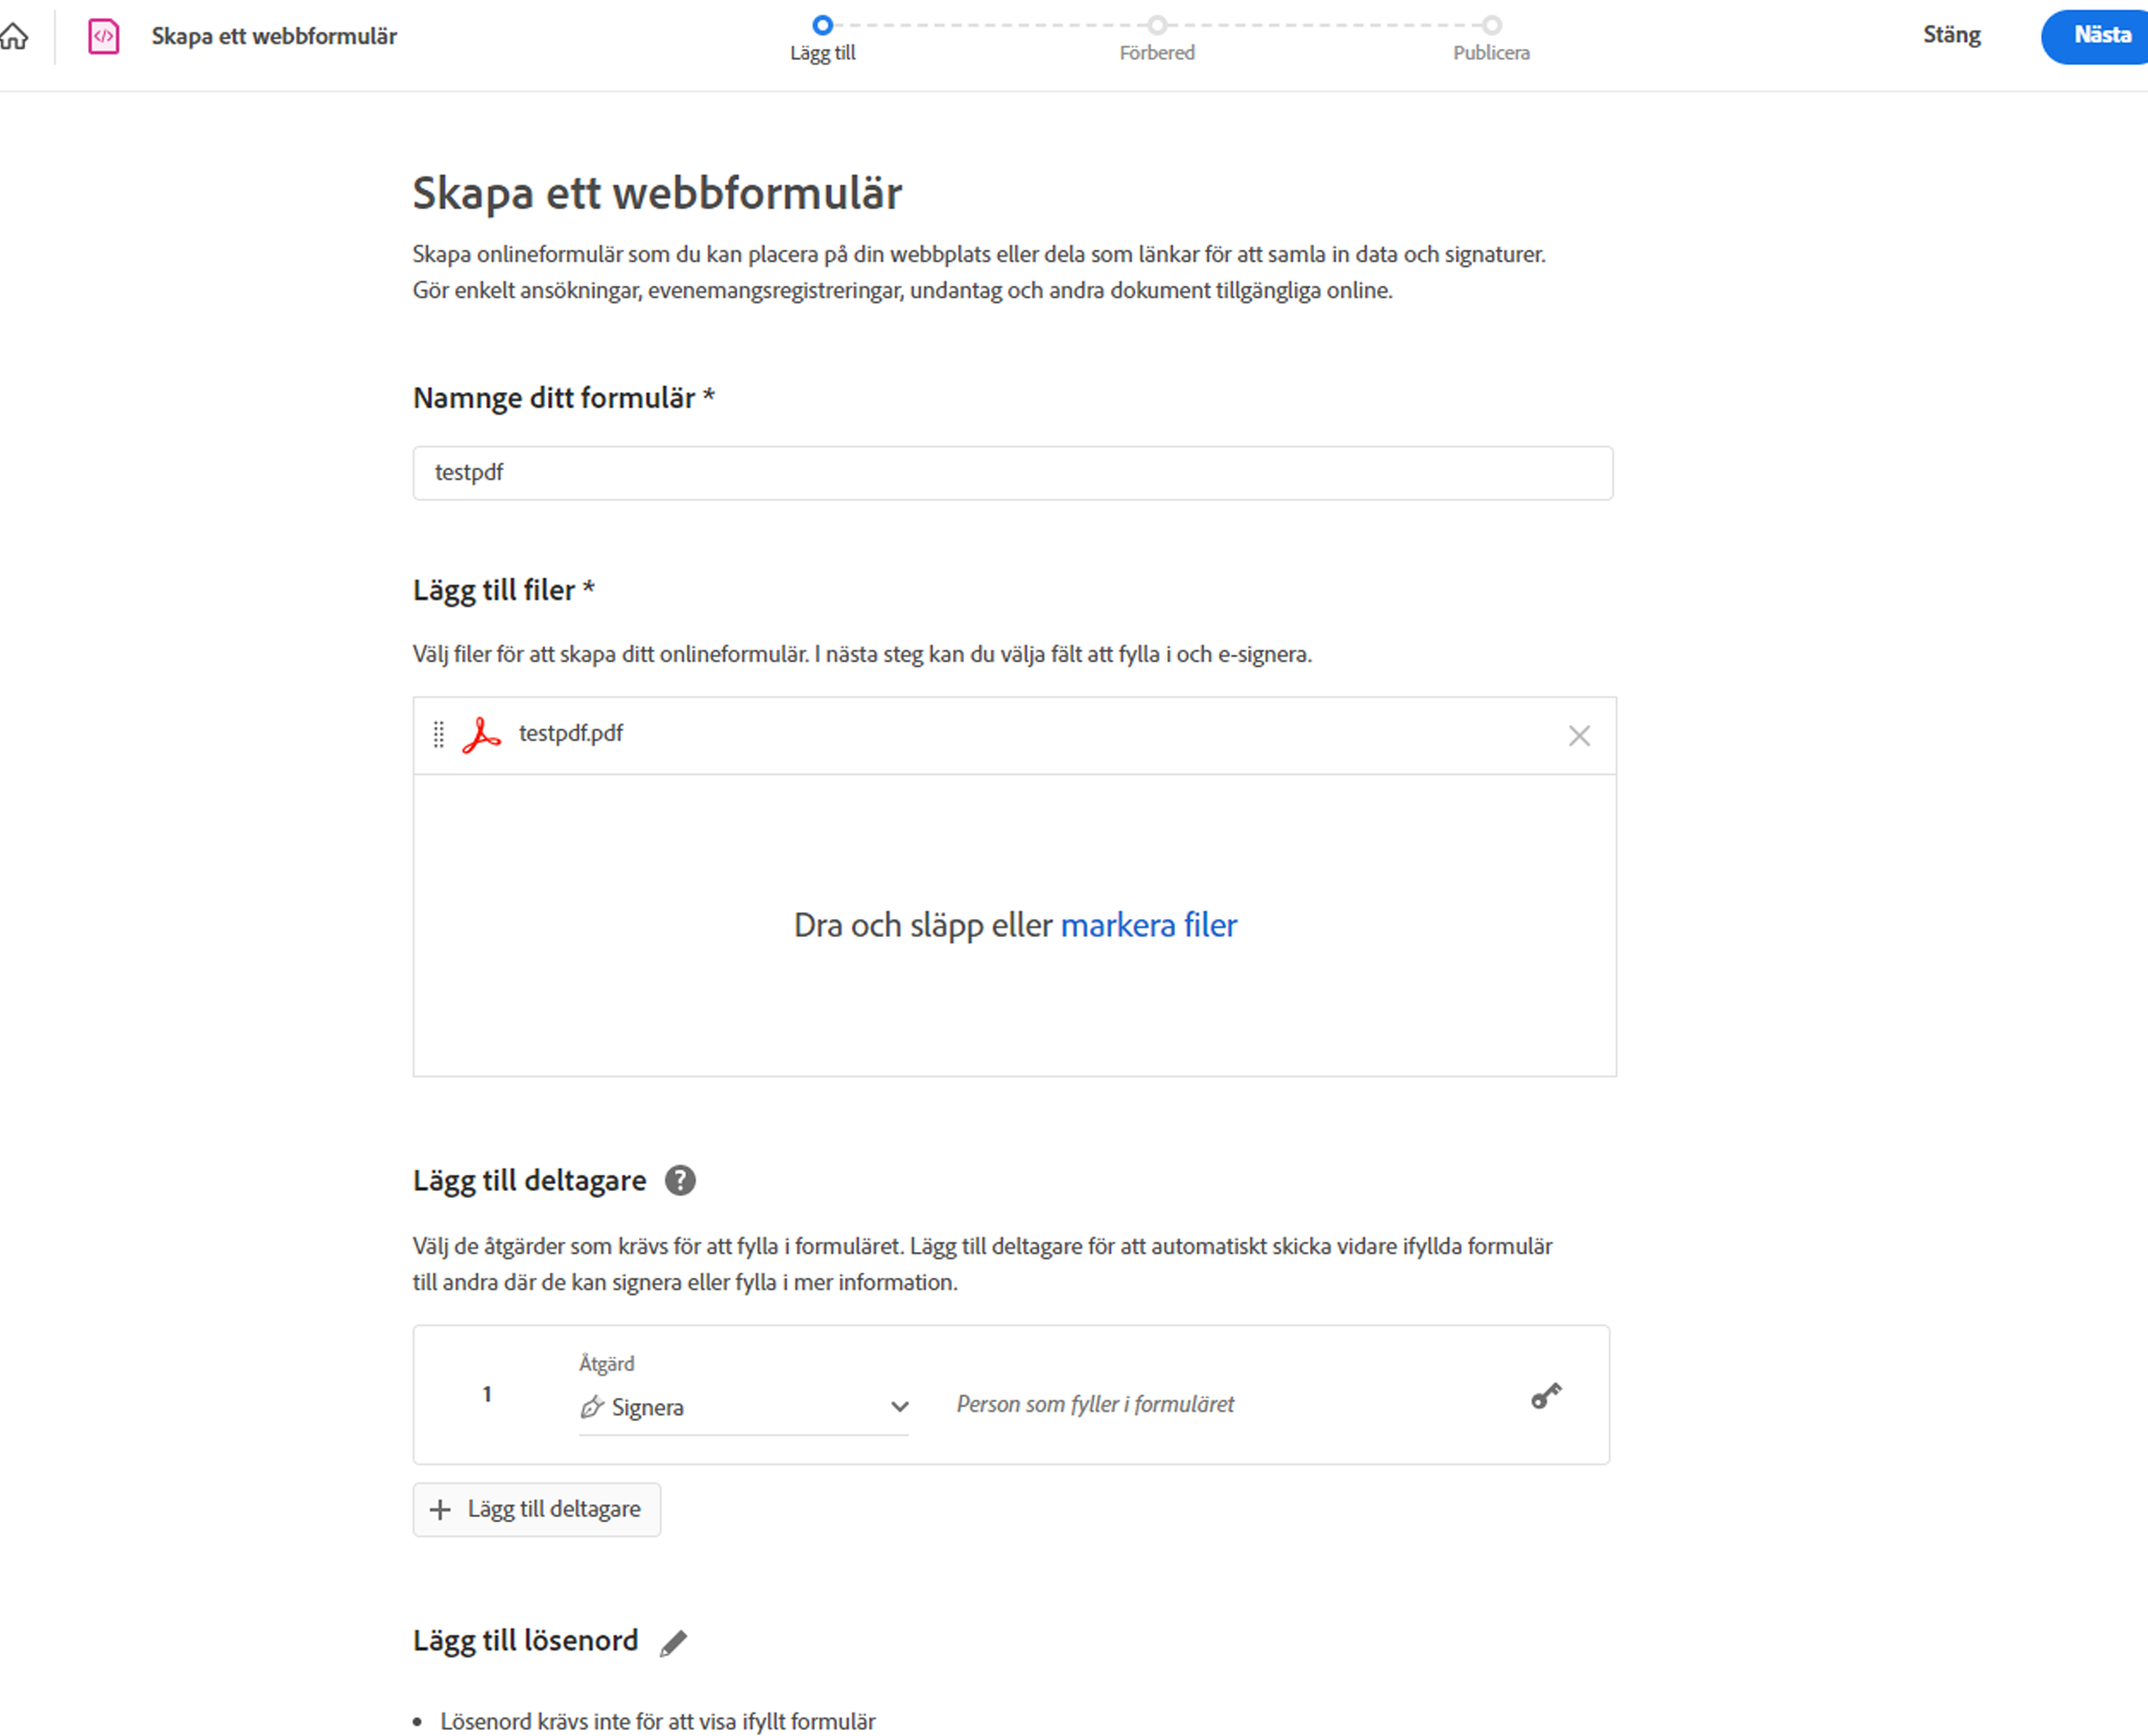
Task: Click the chevron arrow of the Signera dropdown
Action: (x=899, y=1407)
